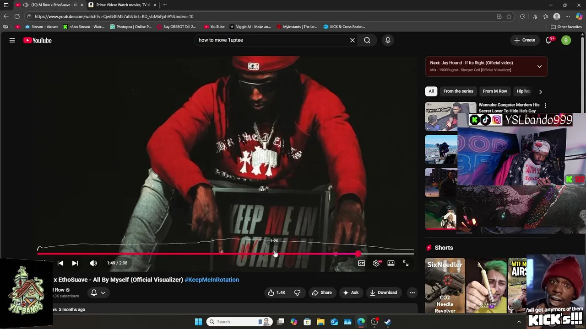Viewport: 586px width, 329px height.
Task: Toggle closed captions on the player
Action: [362, 263]
